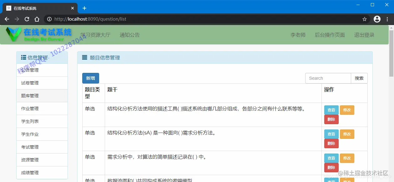
Task: Click 删除 on the first question row
Action: [x=331, y=119]
